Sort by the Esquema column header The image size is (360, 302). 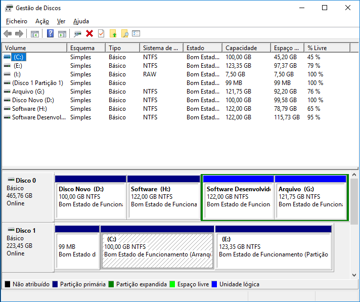pos(86,48)
